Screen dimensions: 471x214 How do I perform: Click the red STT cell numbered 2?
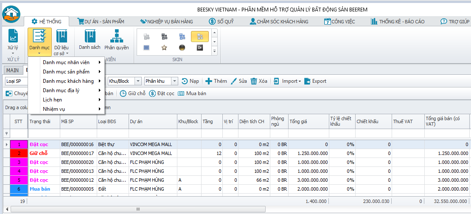pyautogui.click(x=19, y=153)
